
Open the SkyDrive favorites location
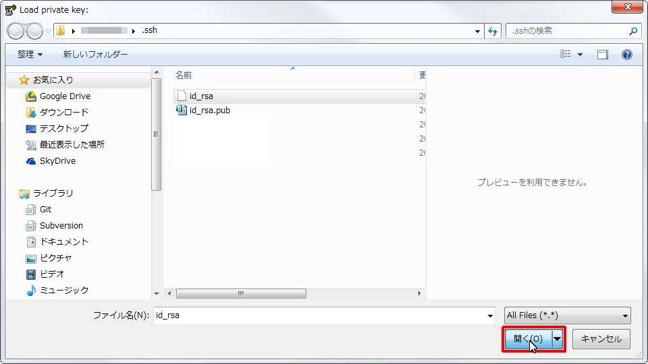[57, 161]
